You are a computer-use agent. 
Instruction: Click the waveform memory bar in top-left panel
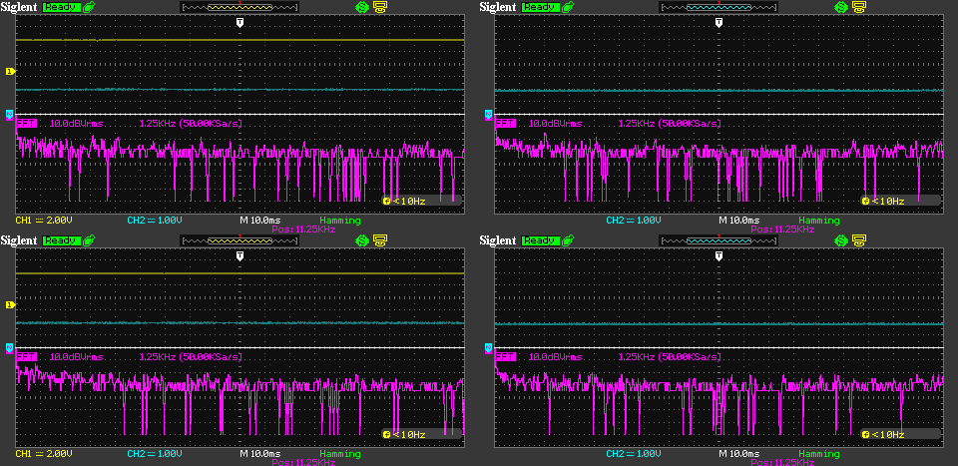point(239,7)
